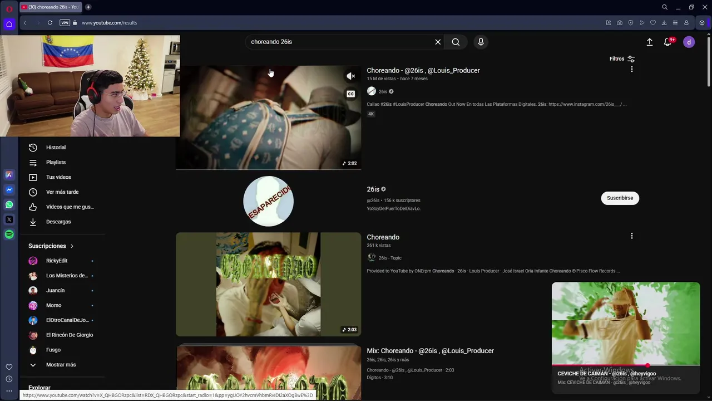Open Messenger in the Opera sidebar
This screenshot has width=712, height=401.
(9, 189)
